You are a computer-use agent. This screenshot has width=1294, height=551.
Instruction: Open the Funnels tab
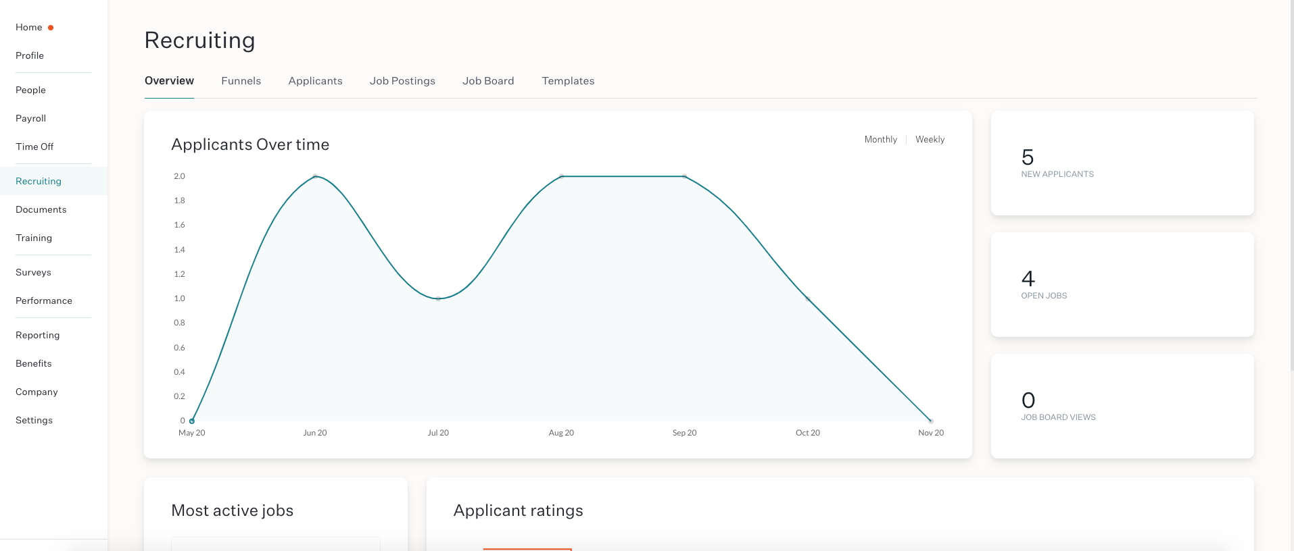pos(241,81)
